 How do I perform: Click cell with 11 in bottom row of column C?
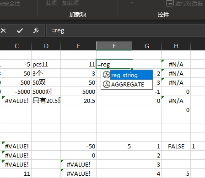click(x=16, y=173)
